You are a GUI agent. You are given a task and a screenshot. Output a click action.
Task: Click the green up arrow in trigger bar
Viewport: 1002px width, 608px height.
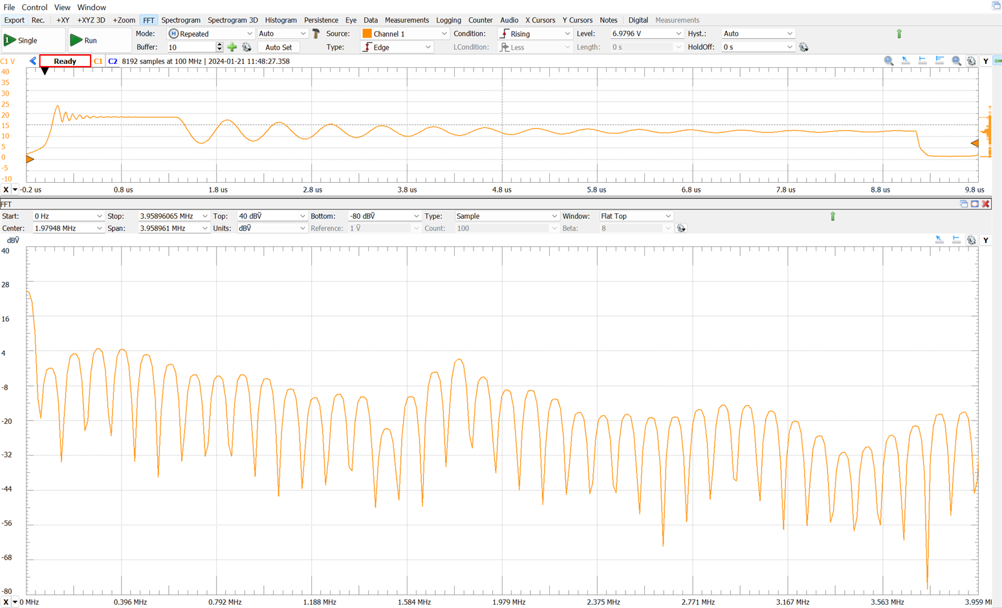(x=899, y=34)
